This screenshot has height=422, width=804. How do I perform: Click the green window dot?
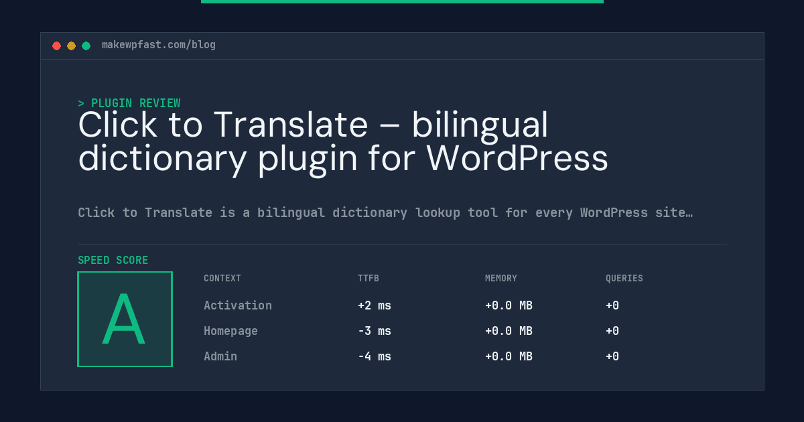click(x=86, y=46)
